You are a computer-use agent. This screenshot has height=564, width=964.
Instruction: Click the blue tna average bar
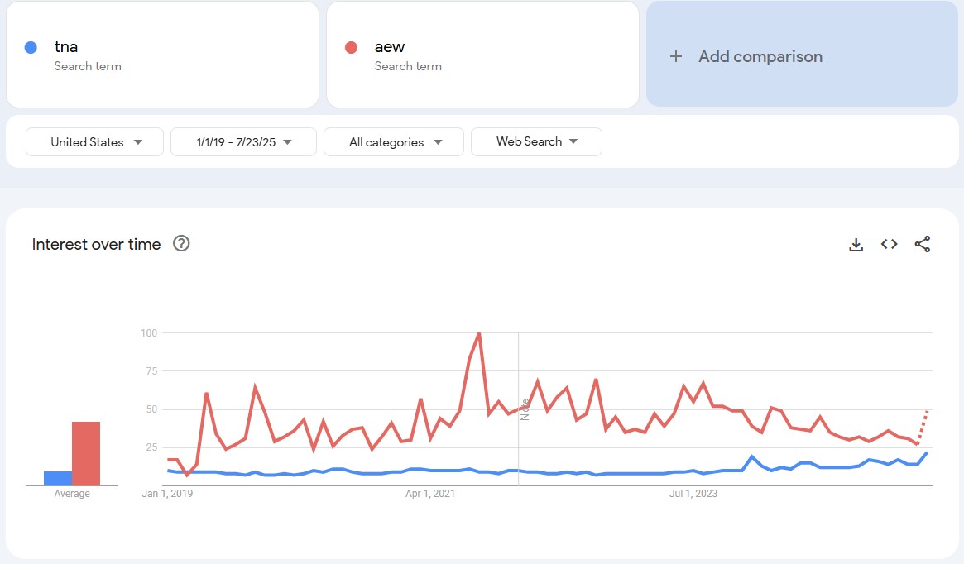pyautogui.click(x=58, y=478)
